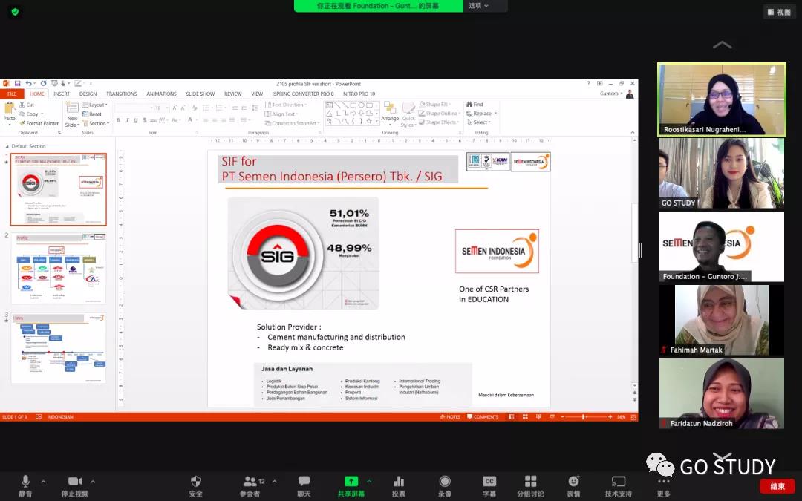Screen dimensions: 802x501
Task: Toggle the Comments pane in status bar
Action: coord(483,417)
